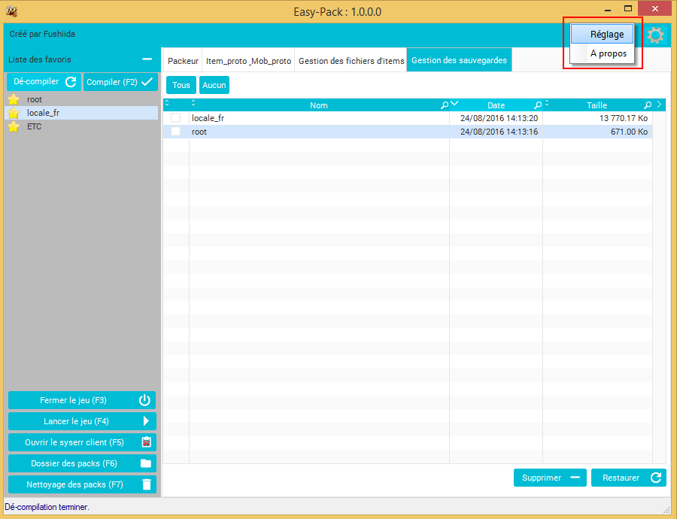Select locale_fr in favorites list
The width and height of the screenshot is (677, 519).
click(81, 113)
